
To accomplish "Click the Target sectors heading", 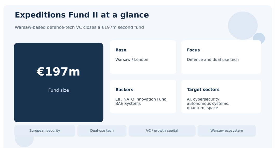I will [203, 90].
